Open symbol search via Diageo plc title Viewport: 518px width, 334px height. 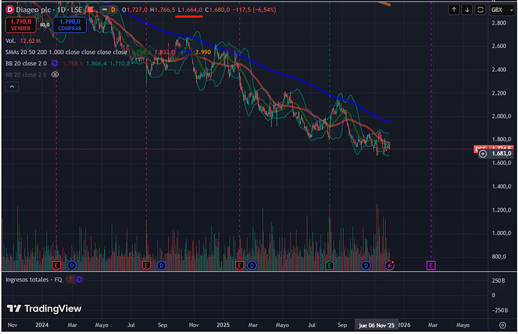[x=35, y=10]
